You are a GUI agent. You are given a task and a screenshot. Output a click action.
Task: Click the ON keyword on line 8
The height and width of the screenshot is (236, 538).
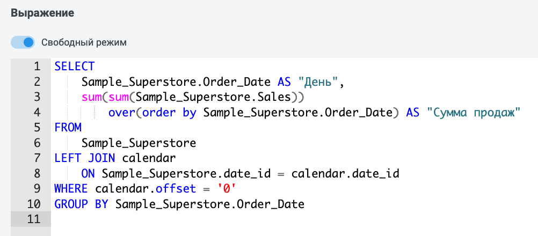point(88,174)
